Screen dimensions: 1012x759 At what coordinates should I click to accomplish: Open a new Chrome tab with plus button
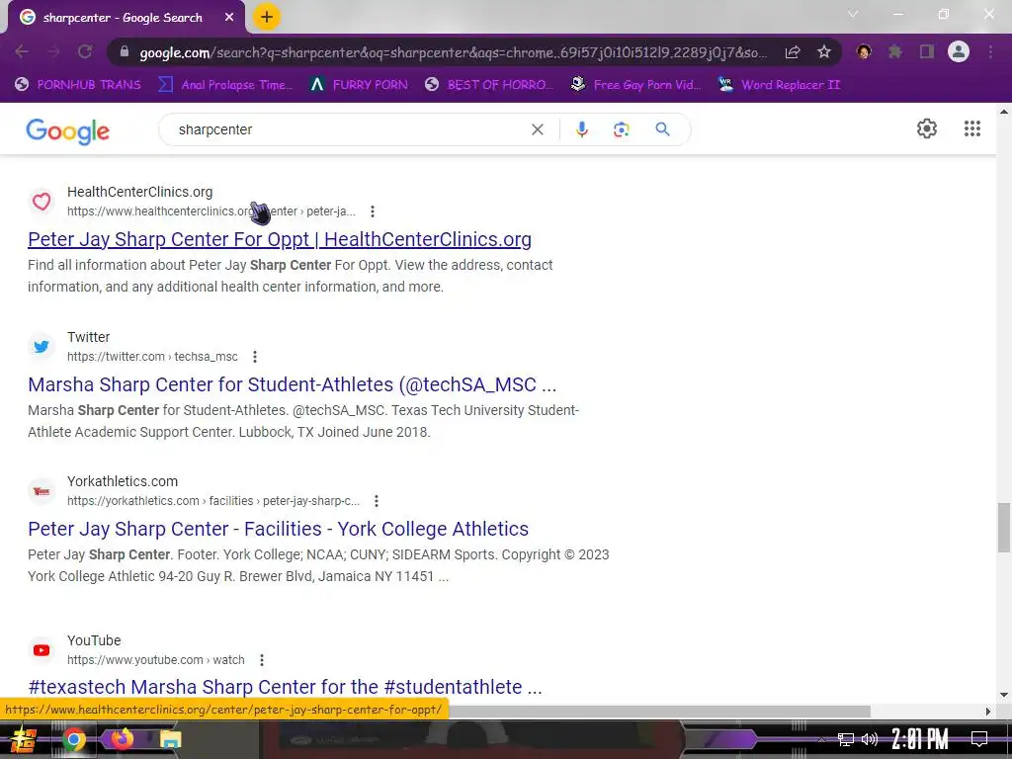[x=267, y=17]
